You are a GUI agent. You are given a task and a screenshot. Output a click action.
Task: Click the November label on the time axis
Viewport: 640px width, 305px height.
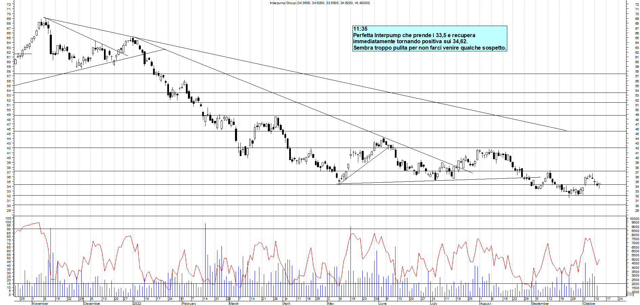pyautogui.click(x=40, y=303)
